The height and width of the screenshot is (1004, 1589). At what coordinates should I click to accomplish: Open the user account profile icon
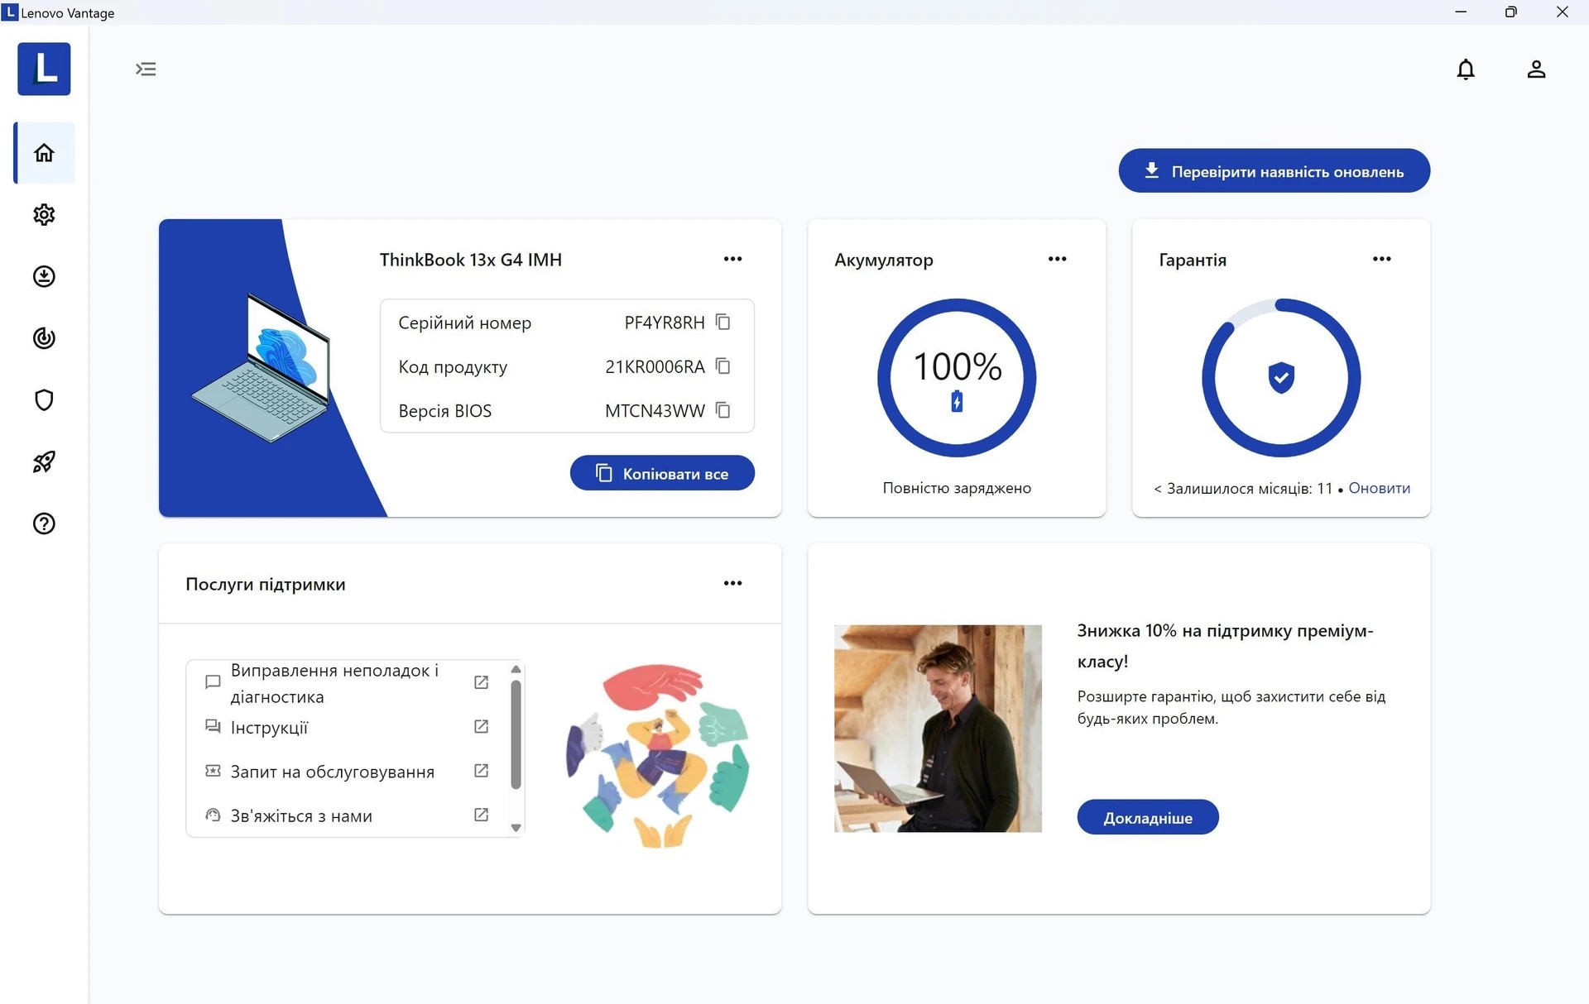coord(1536,69)
